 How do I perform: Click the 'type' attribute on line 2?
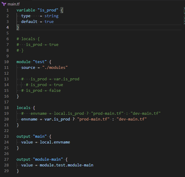click(x=26, y=16)
